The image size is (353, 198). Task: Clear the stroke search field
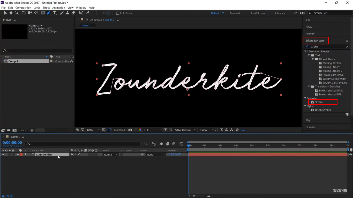[x=347, y=46]
